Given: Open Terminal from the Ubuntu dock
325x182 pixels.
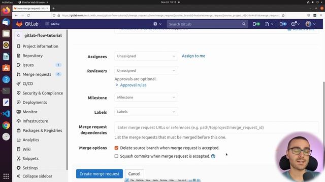Looking at the screenshot, I should [x=6, y=91].
